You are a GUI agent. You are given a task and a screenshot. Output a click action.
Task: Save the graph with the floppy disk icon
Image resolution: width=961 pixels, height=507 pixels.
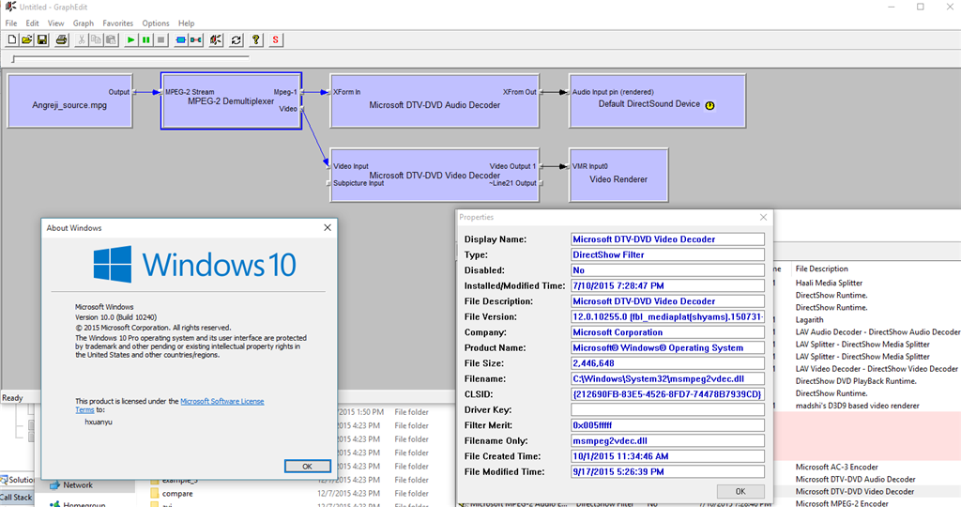[42, 39]
